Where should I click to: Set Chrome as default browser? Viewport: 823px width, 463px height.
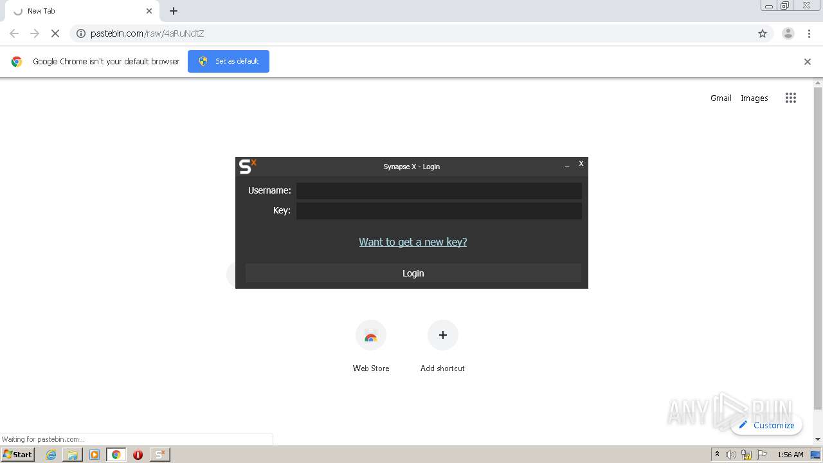click(228, 61)
